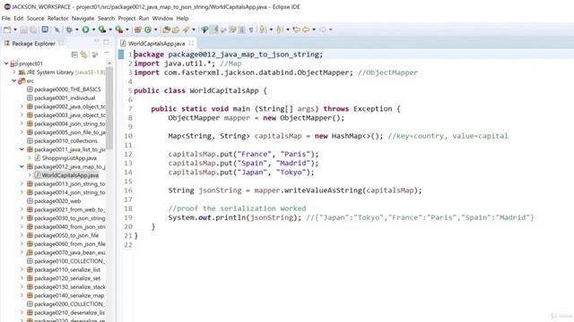Screen dimensions: 574x322
Task: Click code line 16 writeValueAsString
Action: [x=323, y=191]
